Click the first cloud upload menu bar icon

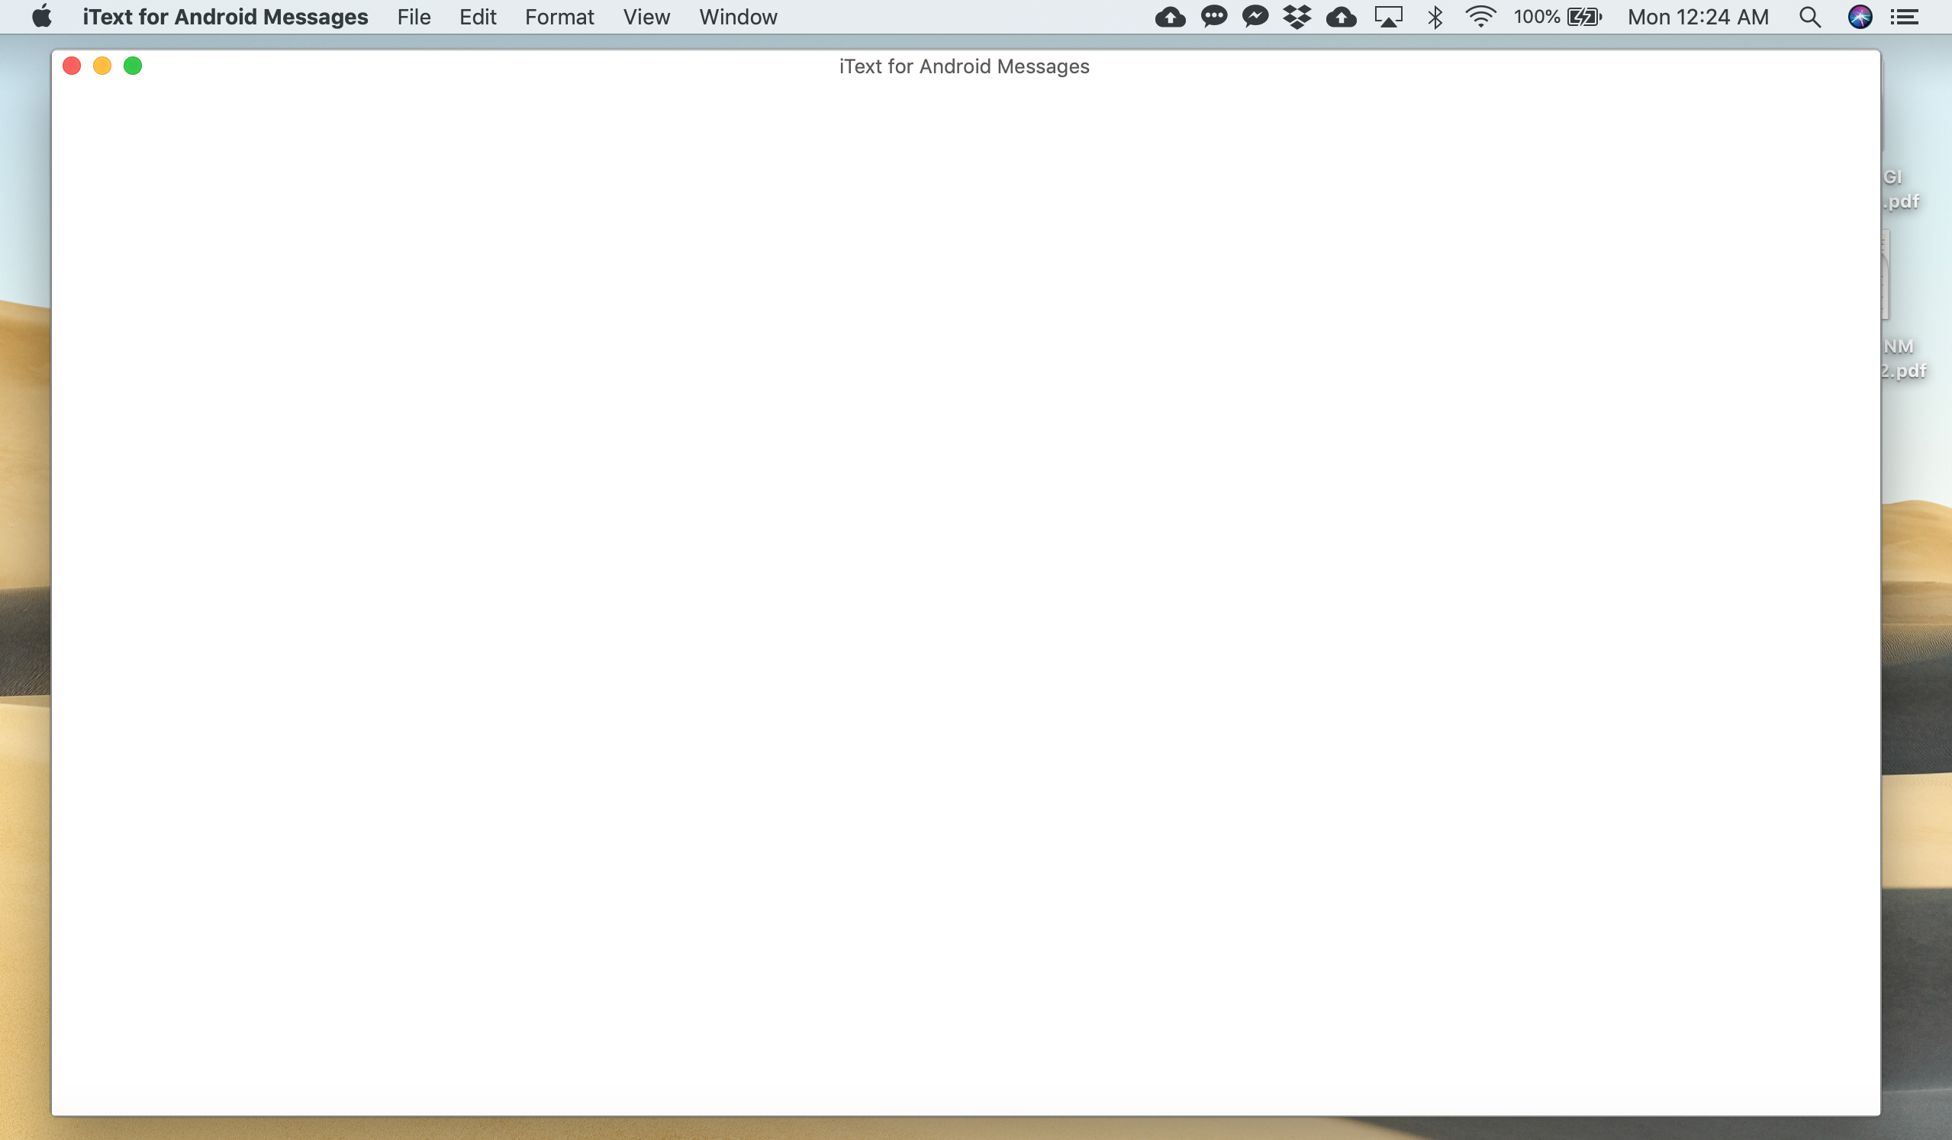1170,17
